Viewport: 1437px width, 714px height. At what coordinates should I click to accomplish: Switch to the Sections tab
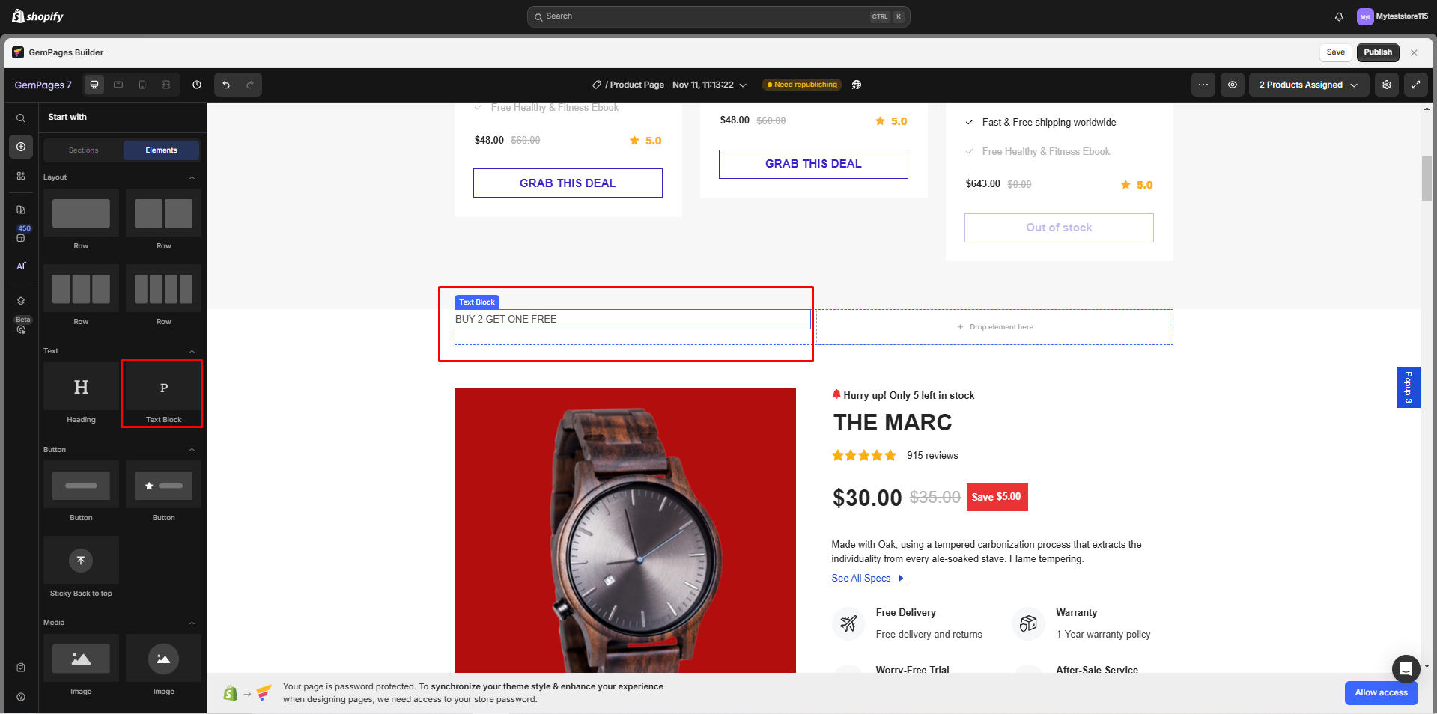point(83,150)
